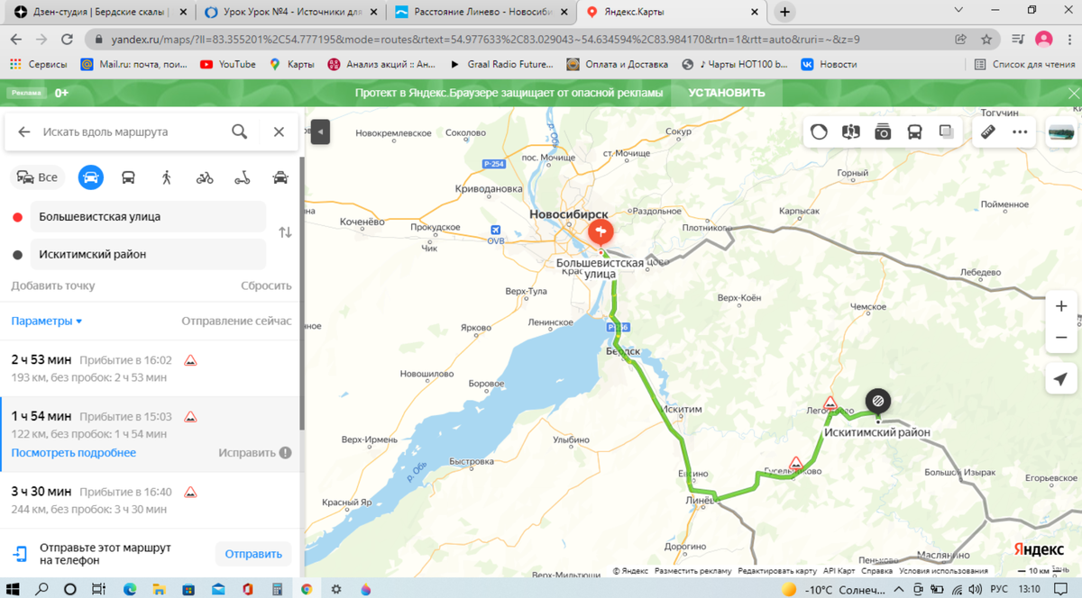Switch to the 'Расстояние Линево - Новосибирск' tab
Screen dimensions: 1082x598
[x=482, y=13]
